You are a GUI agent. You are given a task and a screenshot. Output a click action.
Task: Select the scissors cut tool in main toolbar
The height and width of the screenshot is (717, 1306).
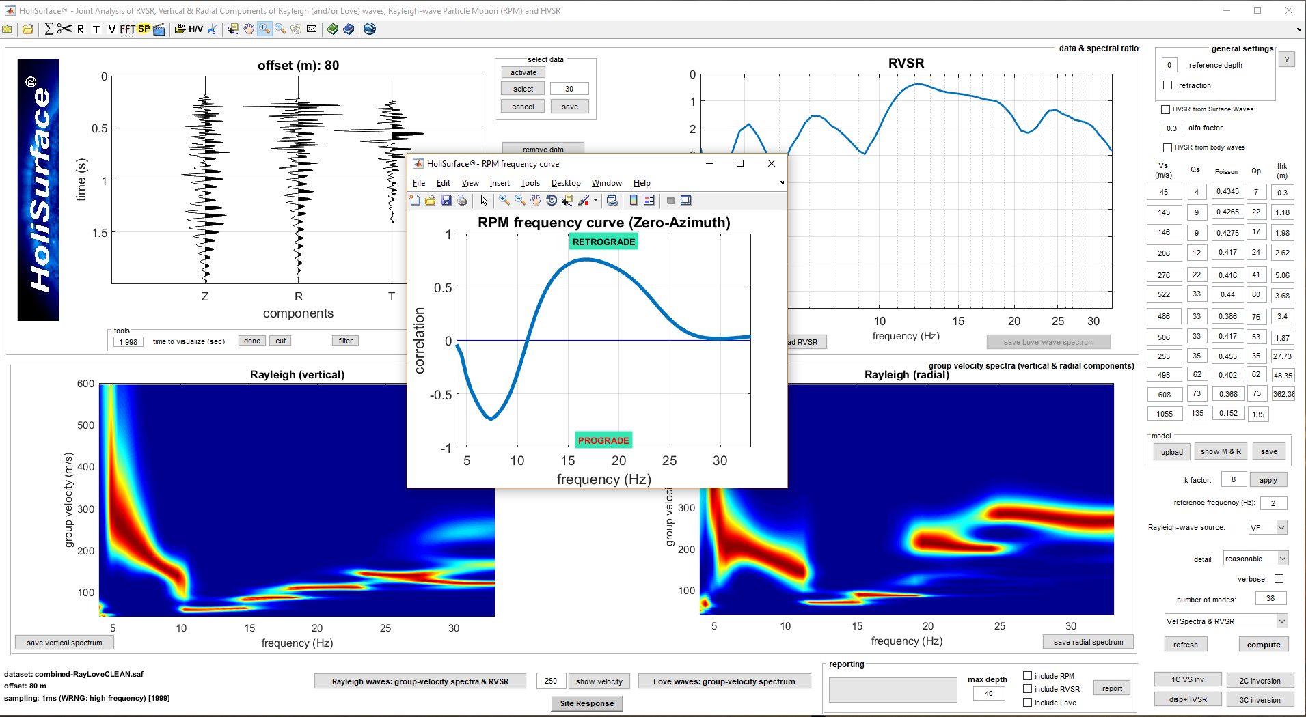[64, 29]
